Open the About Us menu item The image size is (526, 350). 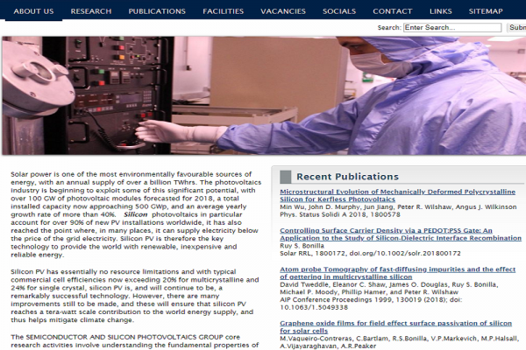33,11
